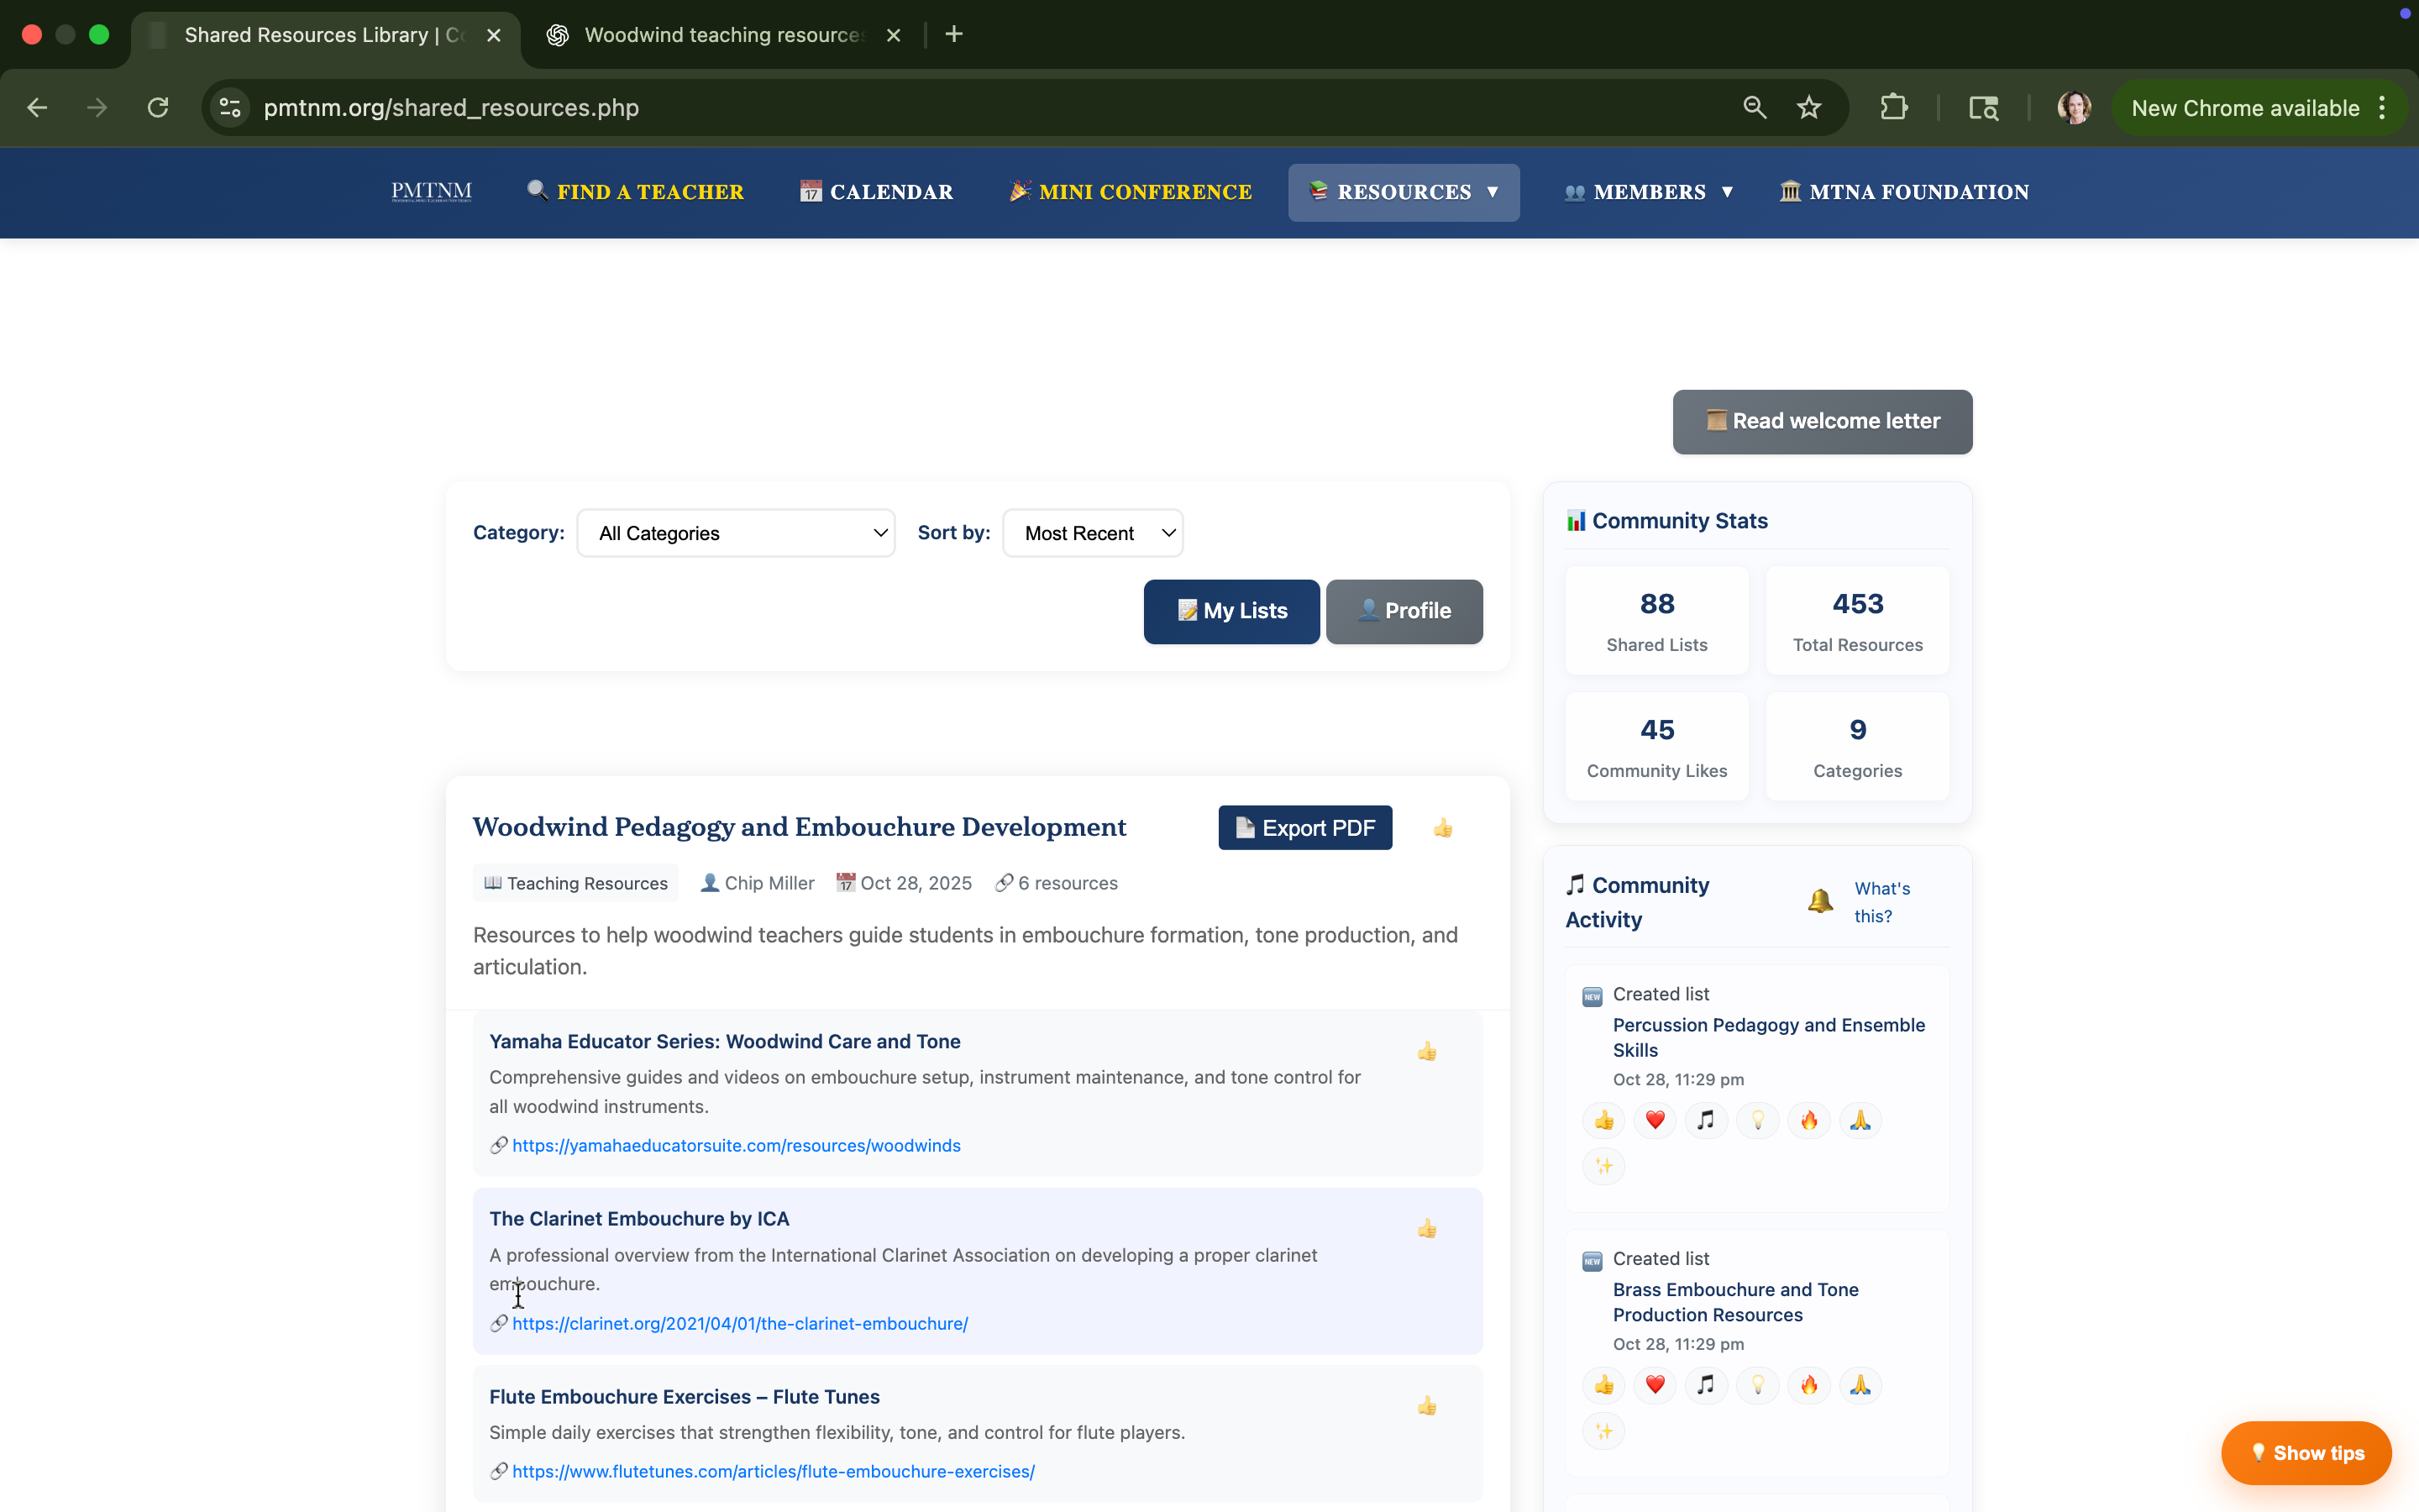
Task: Like the Woodwind Pedagogy list with thumbs-up
Action: pyautogui.click(x=1442, y=828)
